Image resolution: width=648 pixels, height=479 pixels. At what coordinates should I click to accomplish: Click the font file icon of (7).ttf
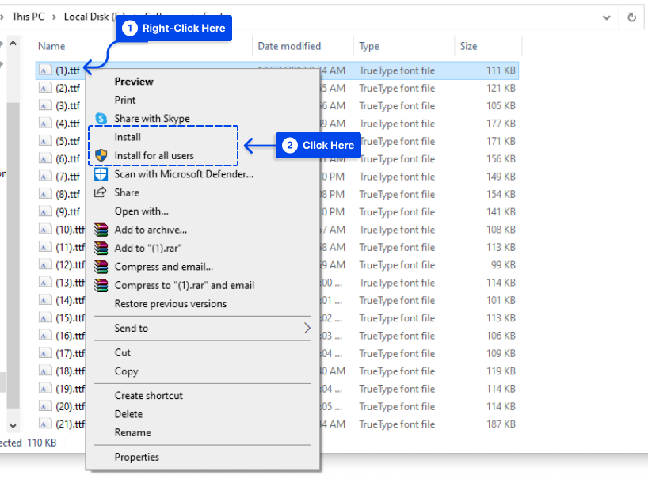coord(45,177)
